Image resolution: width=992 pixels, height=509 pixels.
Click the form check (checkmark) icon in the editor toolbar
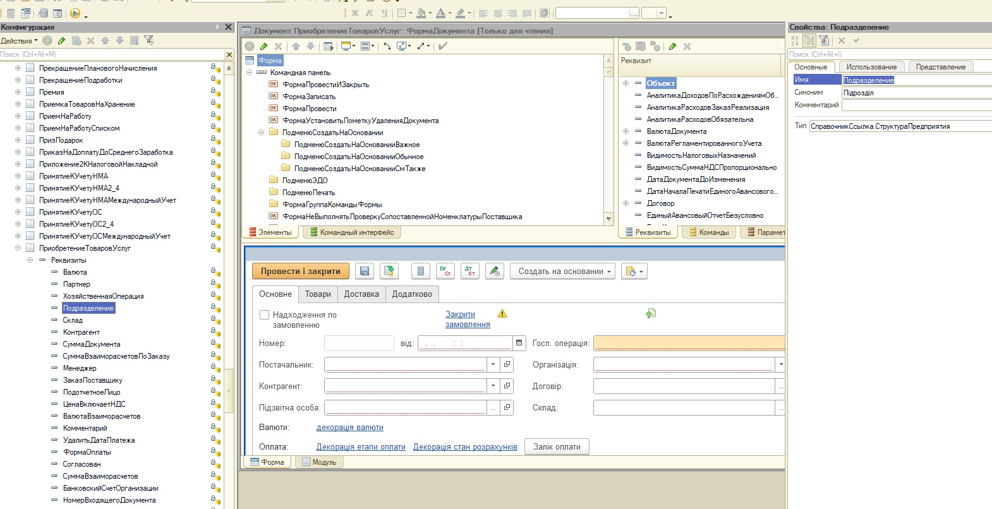coord(443,46)
